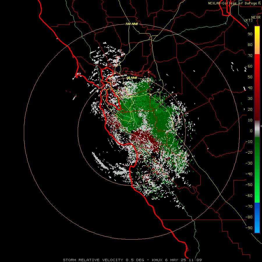Click the 60 value on velocity scale
The image size is (262, 262).
[250, 66]
